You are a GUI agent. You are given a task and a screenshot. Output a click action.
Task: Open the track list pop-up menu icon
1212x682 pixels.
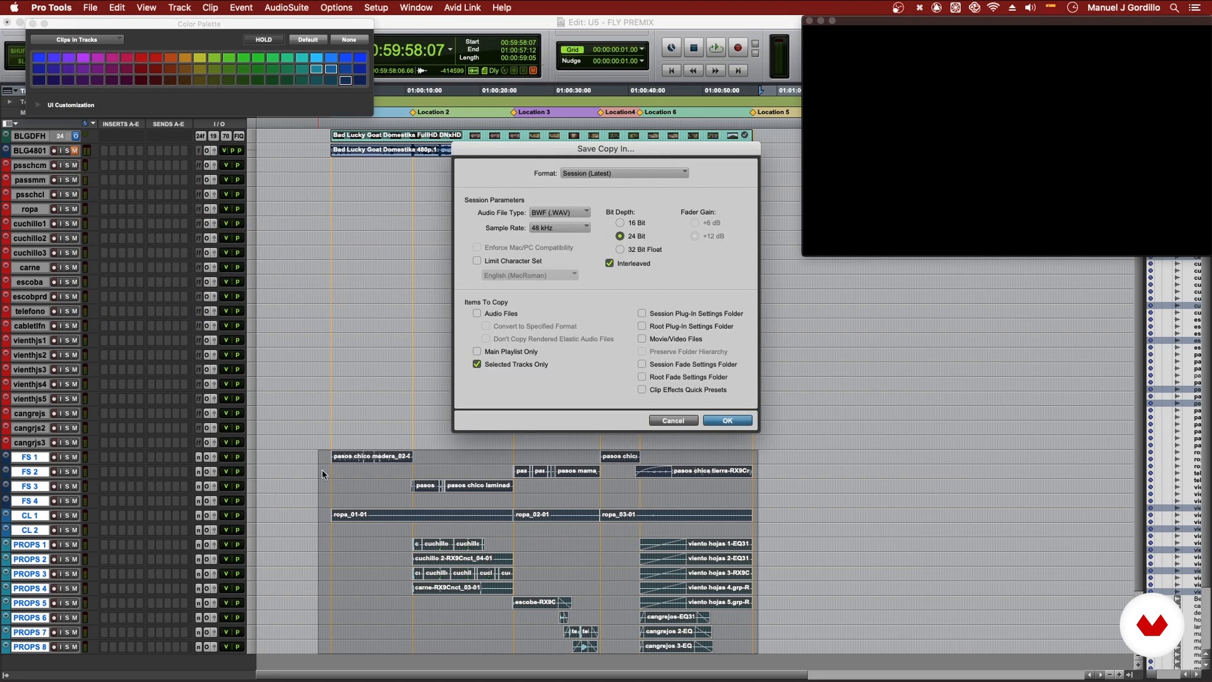[x=11, y=124]
